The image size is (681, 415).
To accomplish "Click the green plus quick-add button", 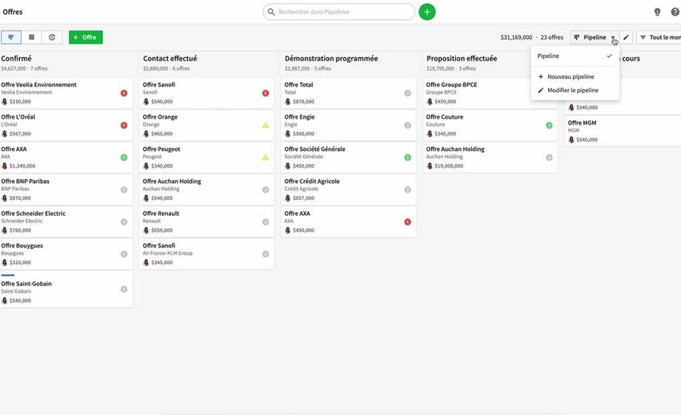I will 427,12.
